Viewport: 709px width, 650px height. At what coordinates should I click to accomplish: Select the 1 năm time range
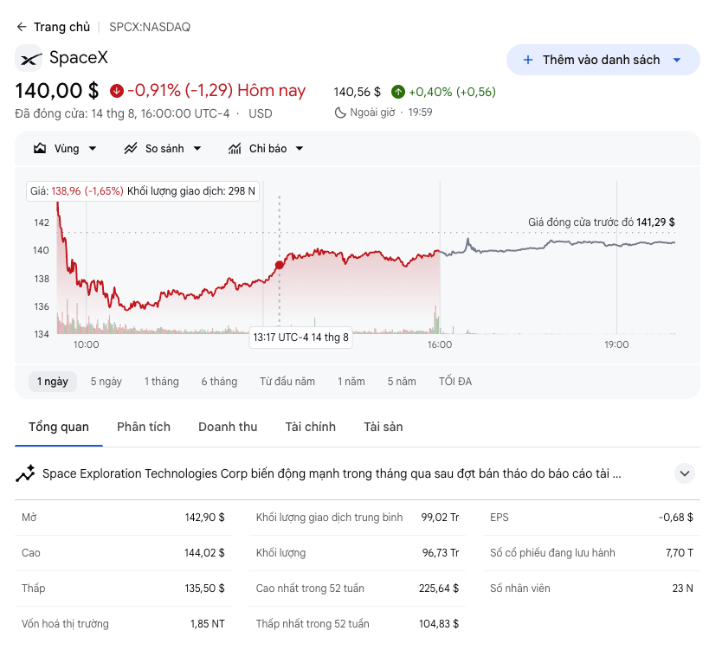[x=351, y=382]
